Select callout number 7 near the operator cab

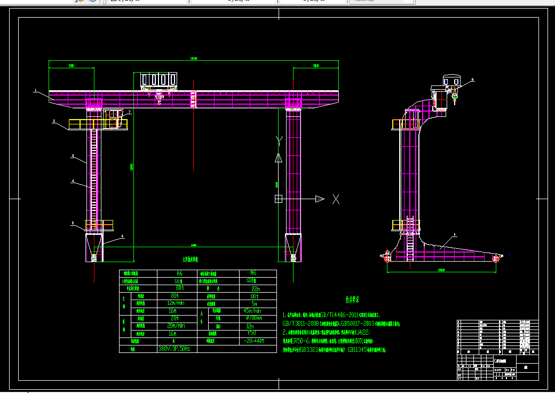130,112
